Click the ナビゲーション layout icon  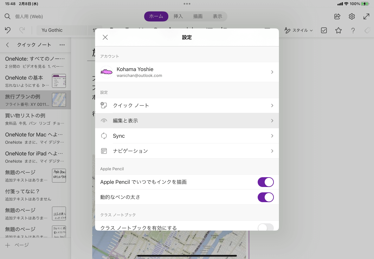point(104,151)
